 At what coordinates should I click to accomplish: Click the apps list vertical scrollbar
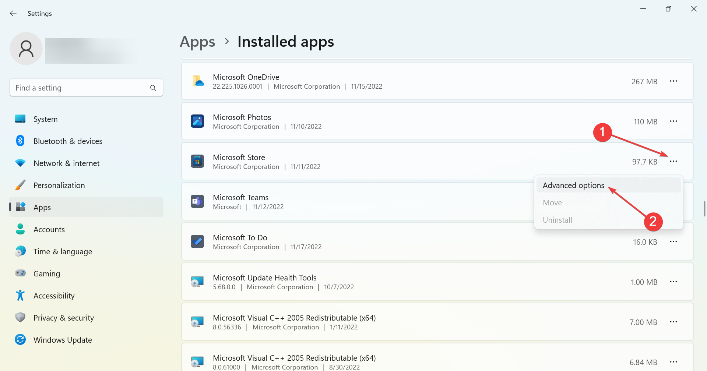704,209
